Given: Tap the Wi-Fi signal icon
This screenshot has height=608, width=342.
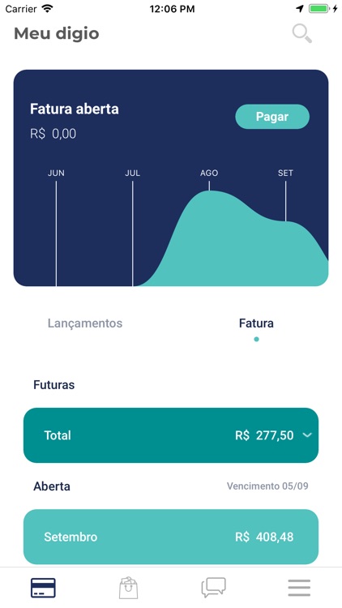Looking at the screenshot, I should [x=47, y=9].
